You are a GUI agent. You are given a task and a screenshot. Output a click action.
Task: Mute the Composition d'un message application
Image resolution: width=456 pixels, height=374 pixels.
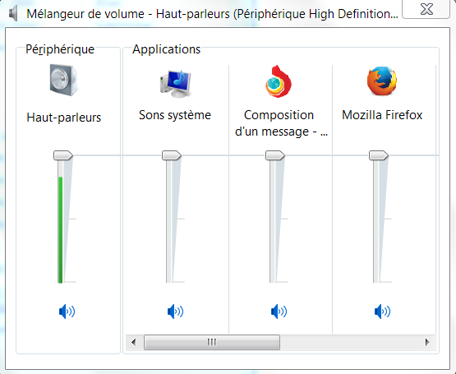click(279, 312)
